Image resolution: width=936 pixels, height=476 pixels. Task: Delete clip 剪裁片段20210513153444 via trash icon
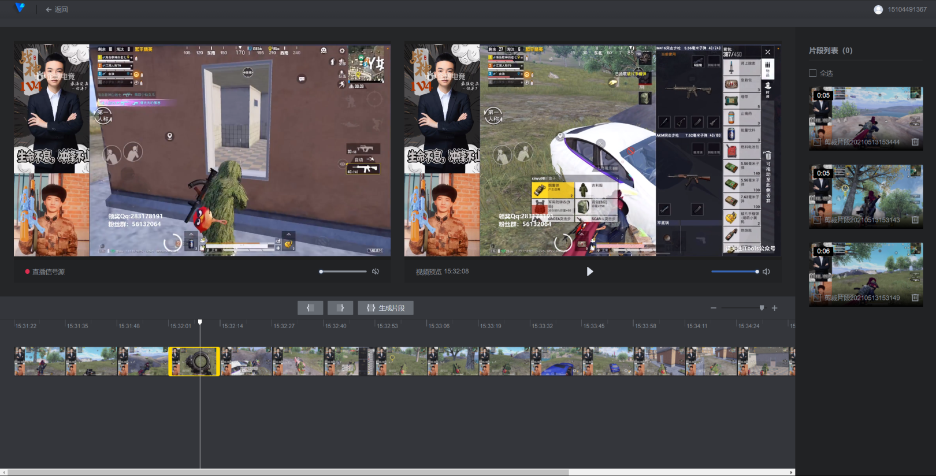[915, 142]
